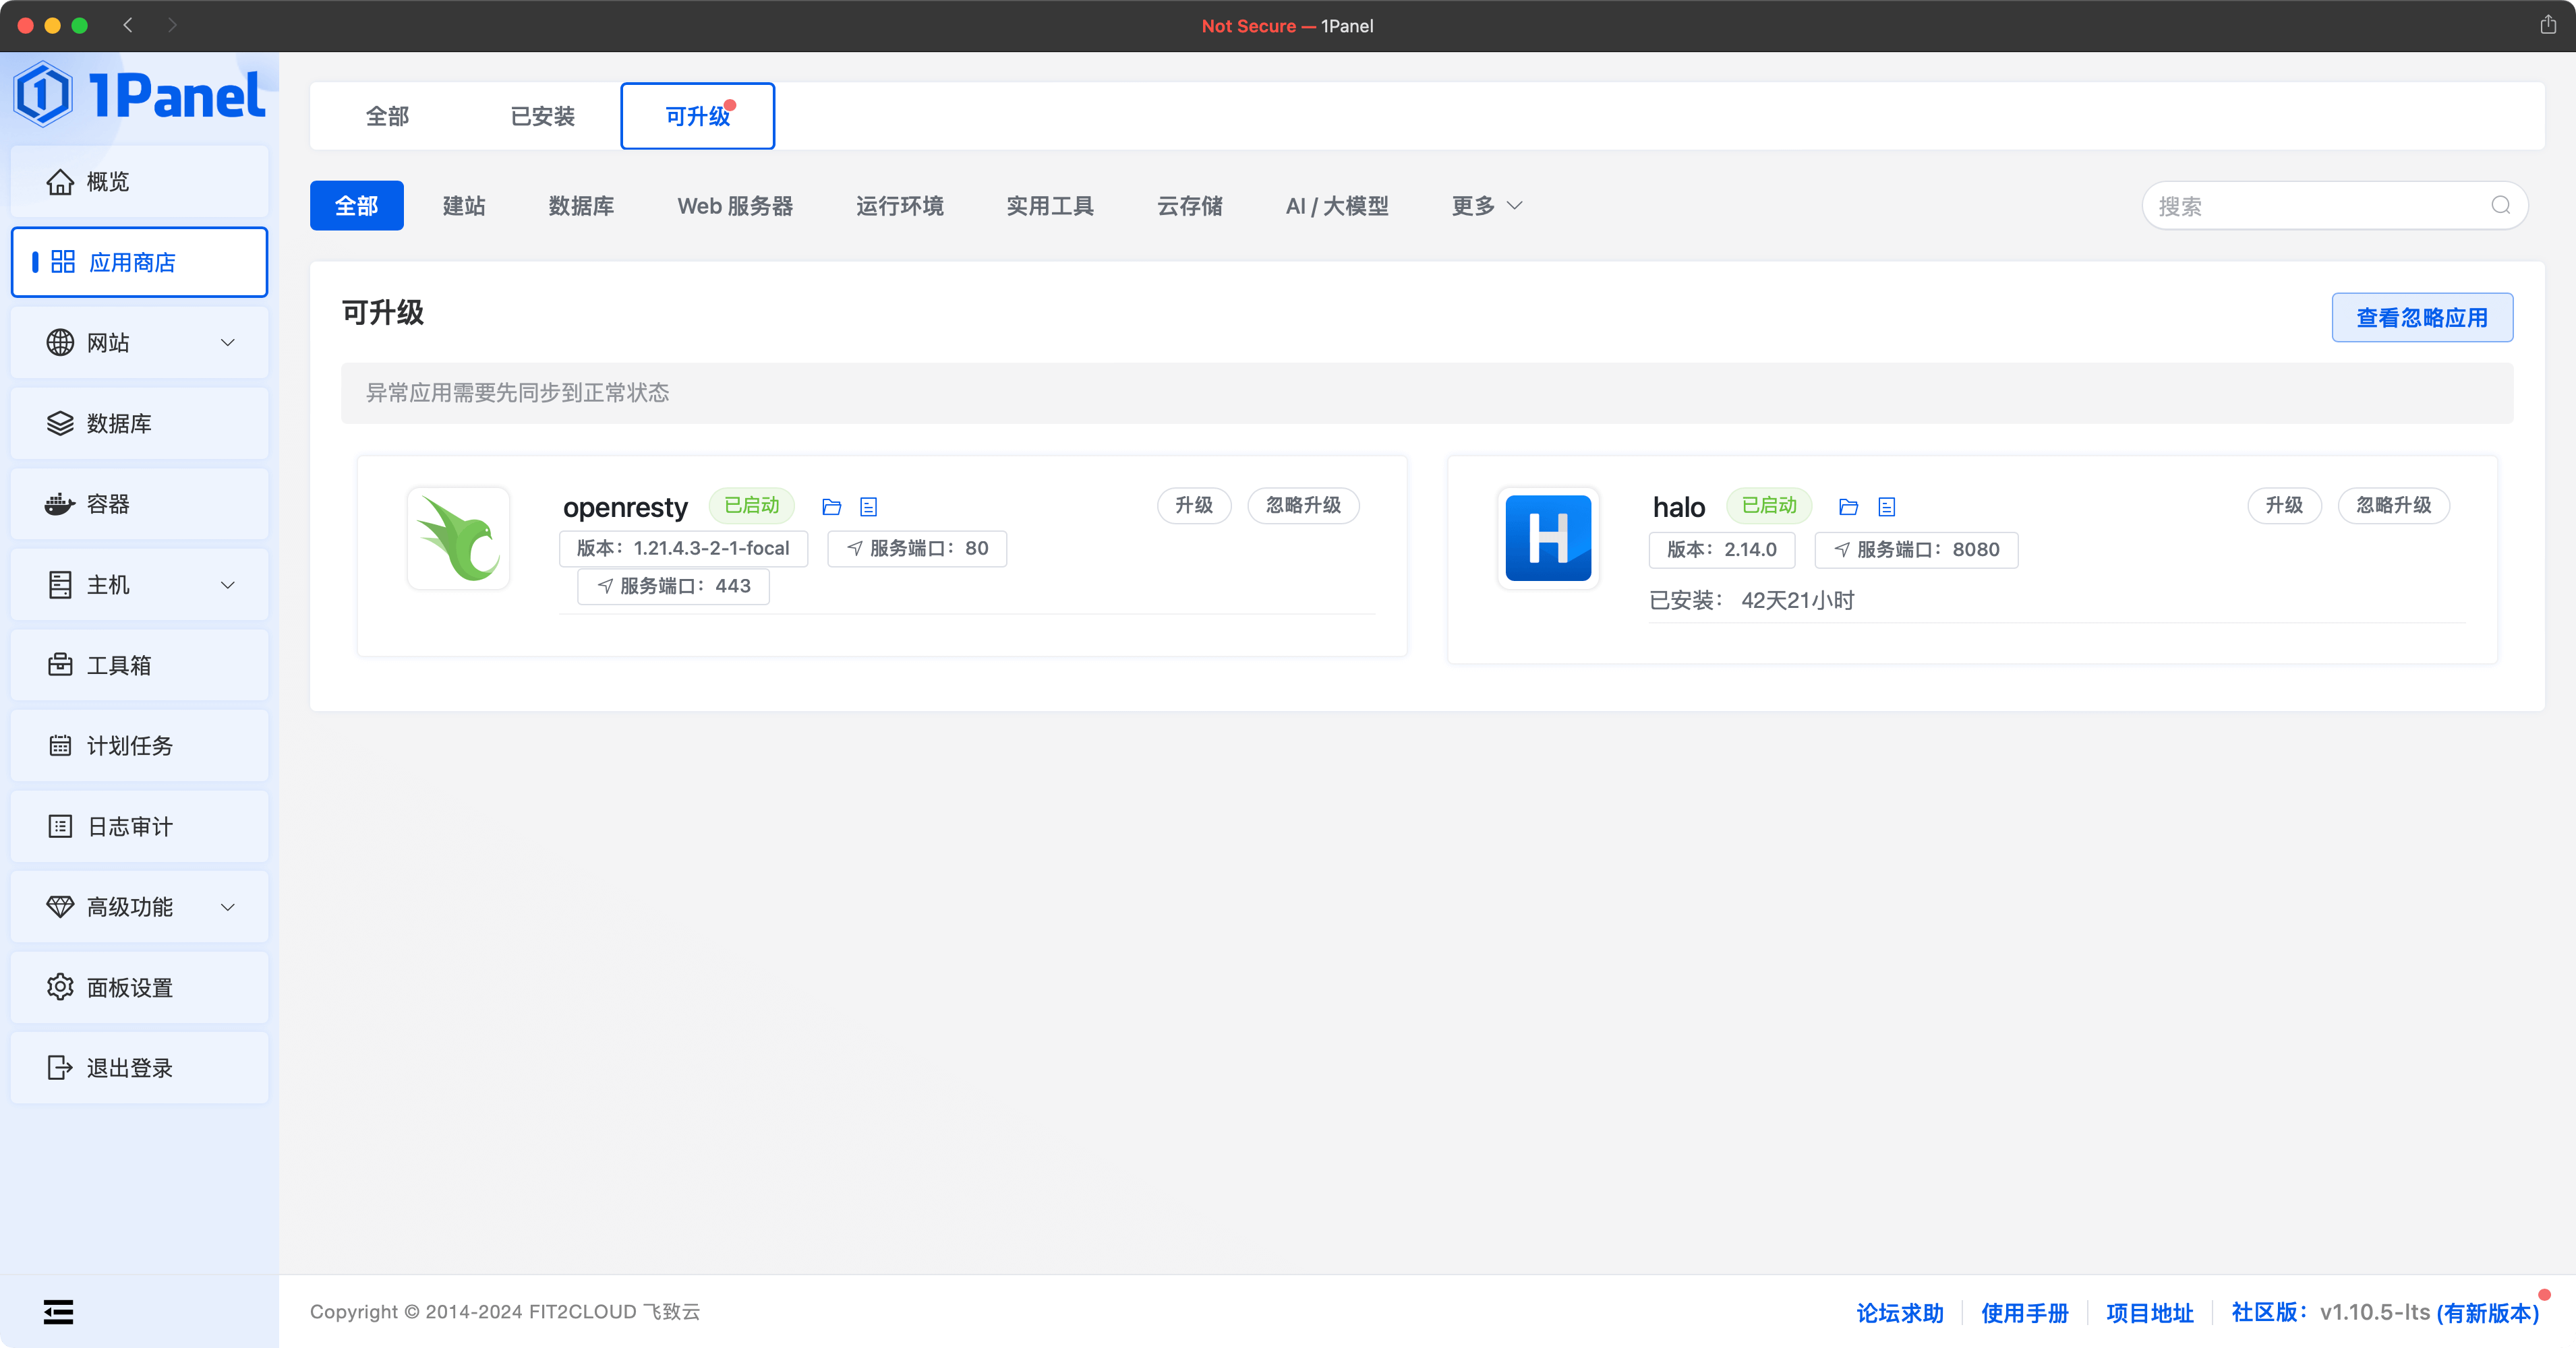
Task: Open the 更多 category dropdown
Action: tap(1485, 205)
